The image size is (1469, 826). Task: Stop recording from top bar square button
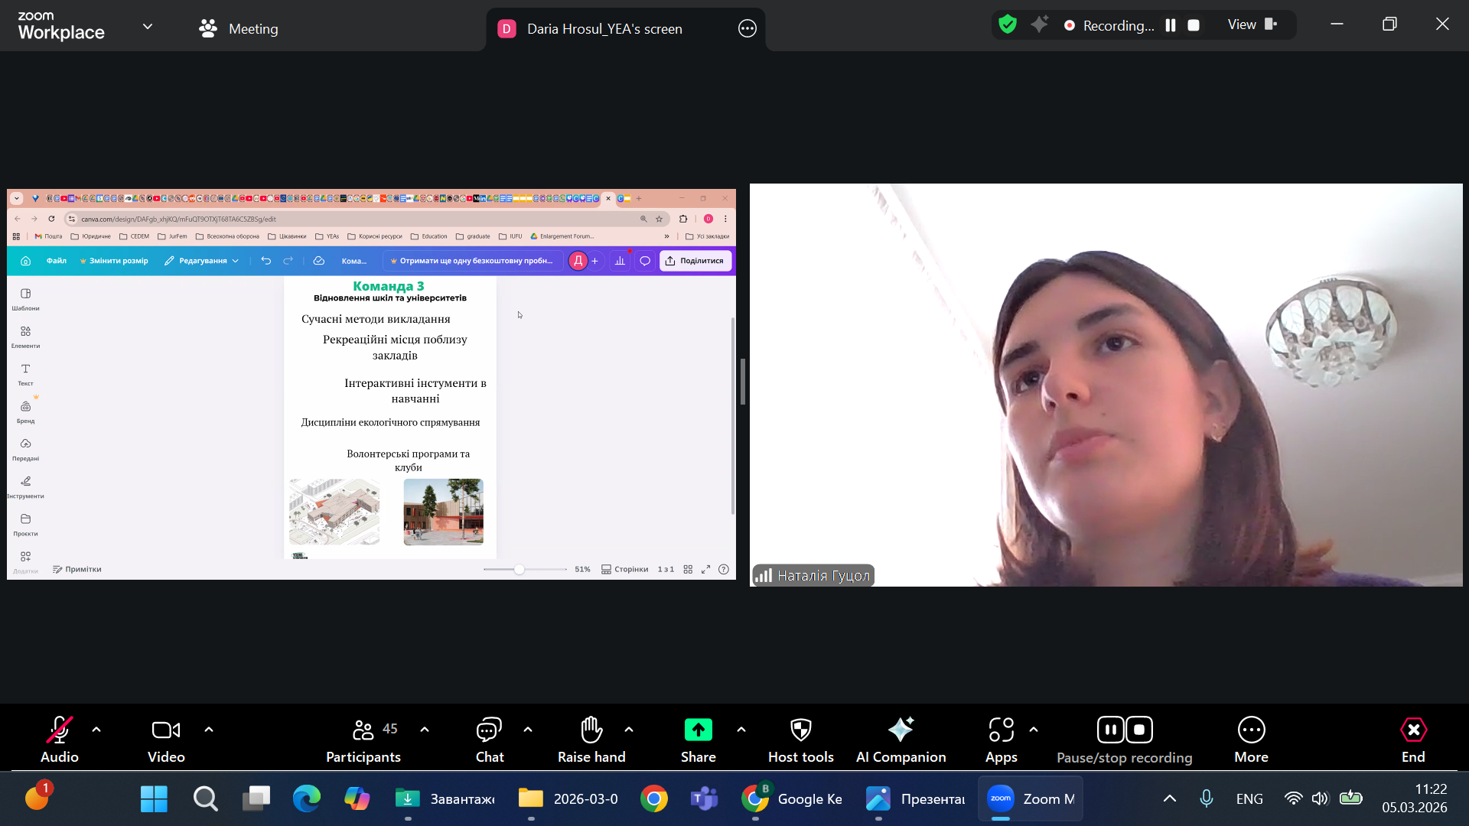point(1193,25)
